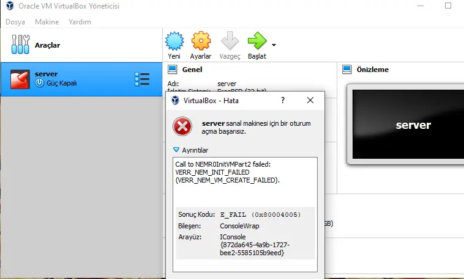Collapse the Ayrıntılar details triangle
The height and width of the screenshot is (279, 464).
[x=176, y=150]
